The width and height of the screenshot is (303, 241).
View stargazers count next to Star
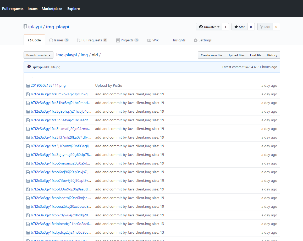pyautogui.click(x=251, y=27)
